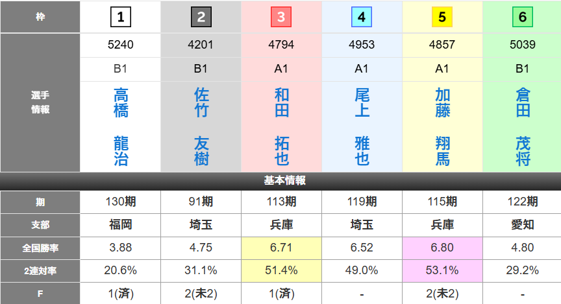Open racer 倉田 茂将 profile link
Viewport: 561px width, 304px height.
523,127
